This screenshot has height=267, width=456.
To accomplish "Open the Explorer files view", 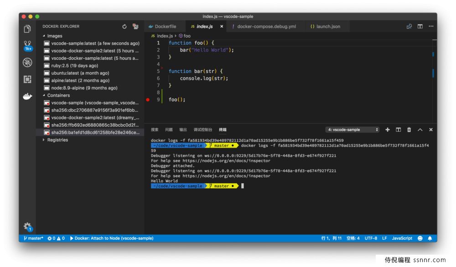I will (27, 29).
